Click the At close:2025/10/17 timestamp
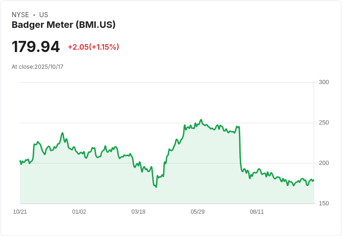This screenshot has height=236, width=342. (38, 67)
